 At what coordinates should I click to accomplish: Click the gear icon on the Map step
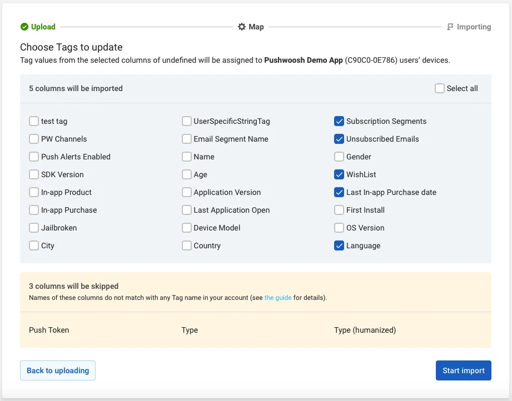(x=241, y=26)
